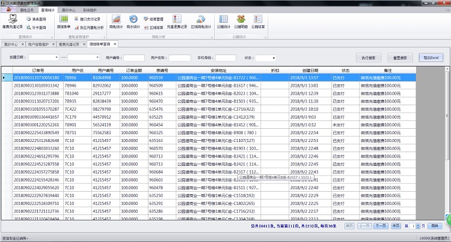Open 公摊结算 list icon

pos(258,22)
